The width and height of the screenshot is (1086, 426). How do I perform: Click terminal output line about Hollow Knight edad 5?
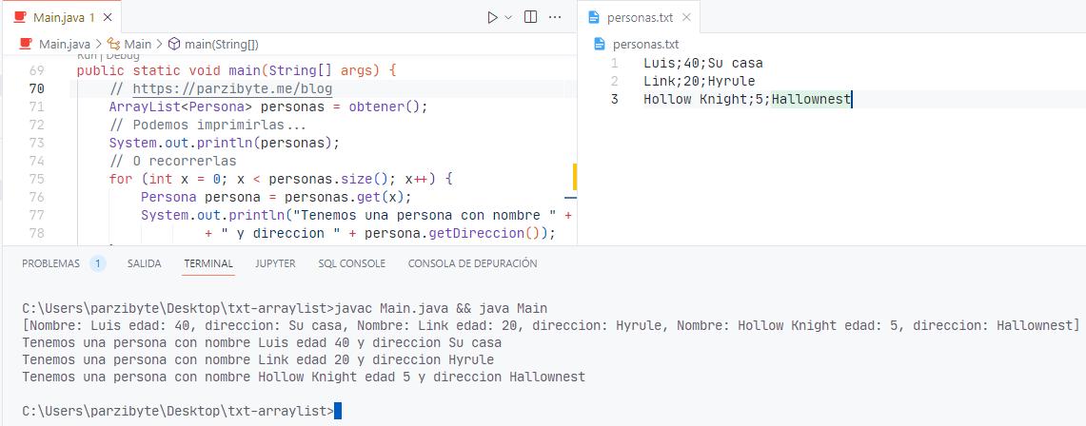pos(304,377)
